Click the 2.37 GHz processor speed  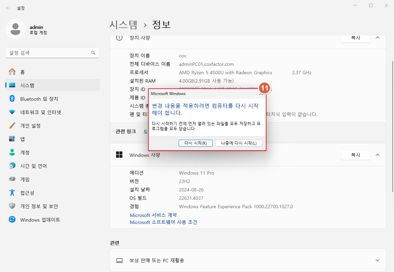click(301, 73)
